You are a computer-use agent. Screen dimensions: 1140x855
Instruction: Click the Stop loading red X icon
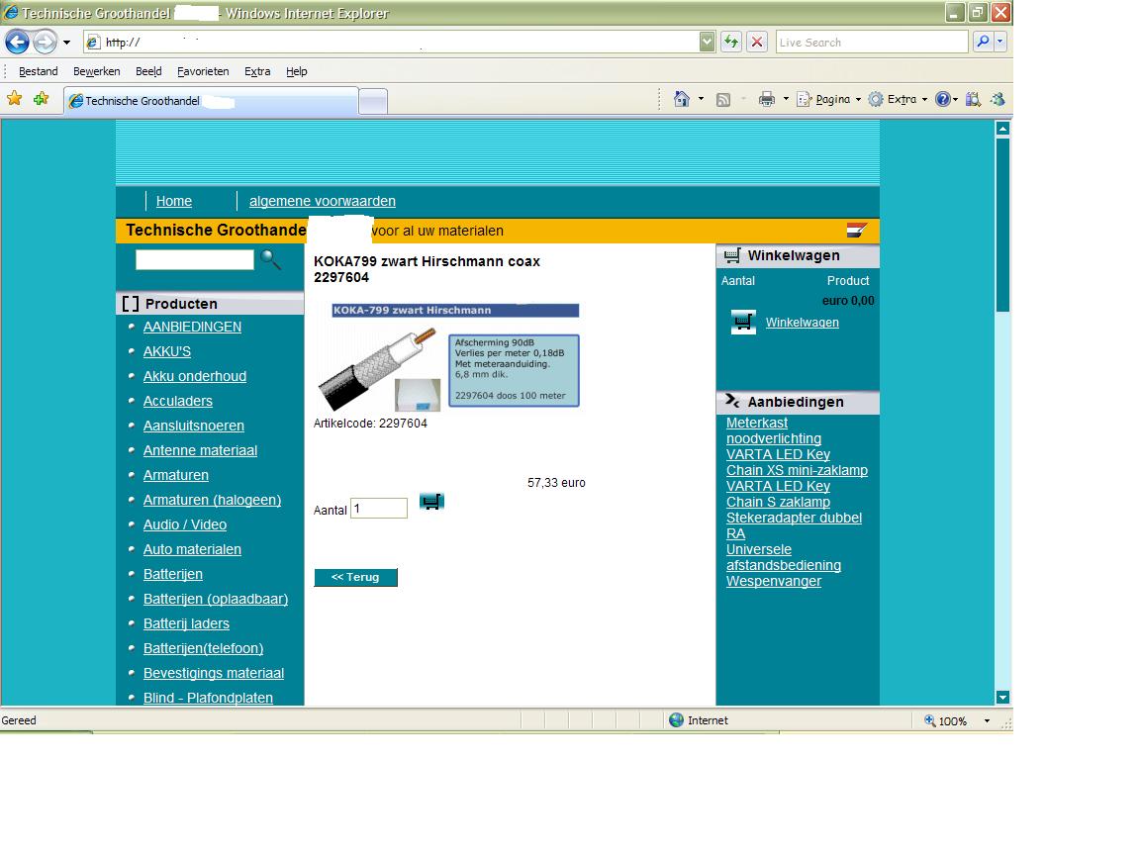(x=757, y=43)
